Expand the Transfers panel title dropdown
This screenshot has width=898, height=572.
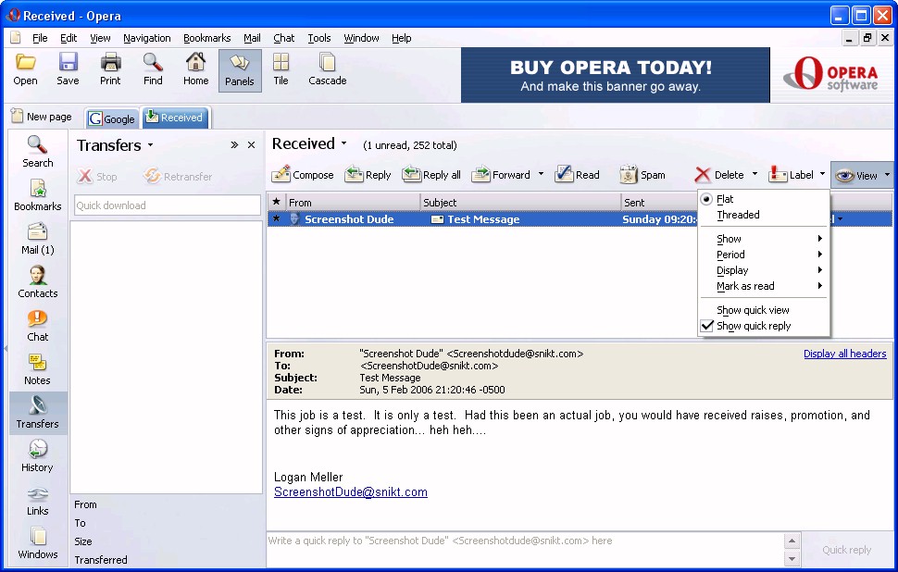(150, 145)
